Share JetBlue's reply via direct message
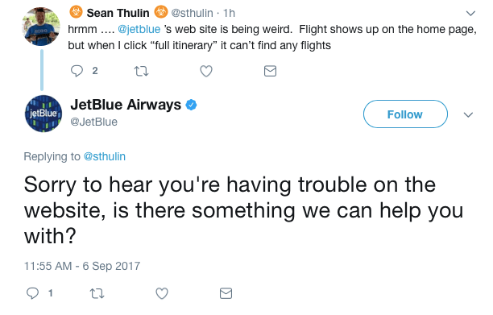The height and width of the screenshot is (315, 493). tap(226, 293)
